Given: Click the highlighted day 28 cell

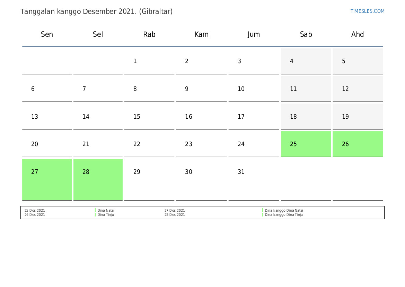Looking at the screenshot, I should 98,179.
